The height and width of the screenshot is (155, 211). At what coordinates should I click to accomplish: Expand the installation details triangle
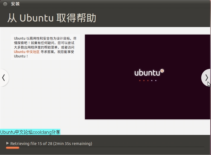8,143
